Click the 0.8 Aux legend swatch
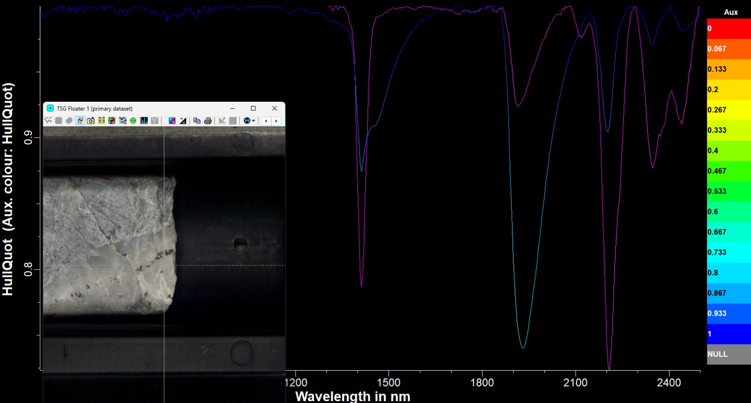Viewport: 751px width, 403px height. 729,273
